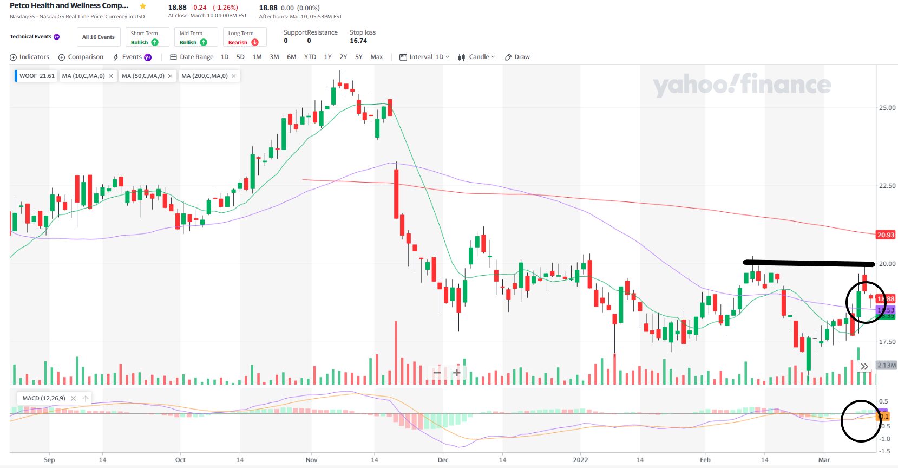Remove the MA (50,C,MA,0) indicator
This screenshot has width=898, height=468.
[x=171, y=76]
